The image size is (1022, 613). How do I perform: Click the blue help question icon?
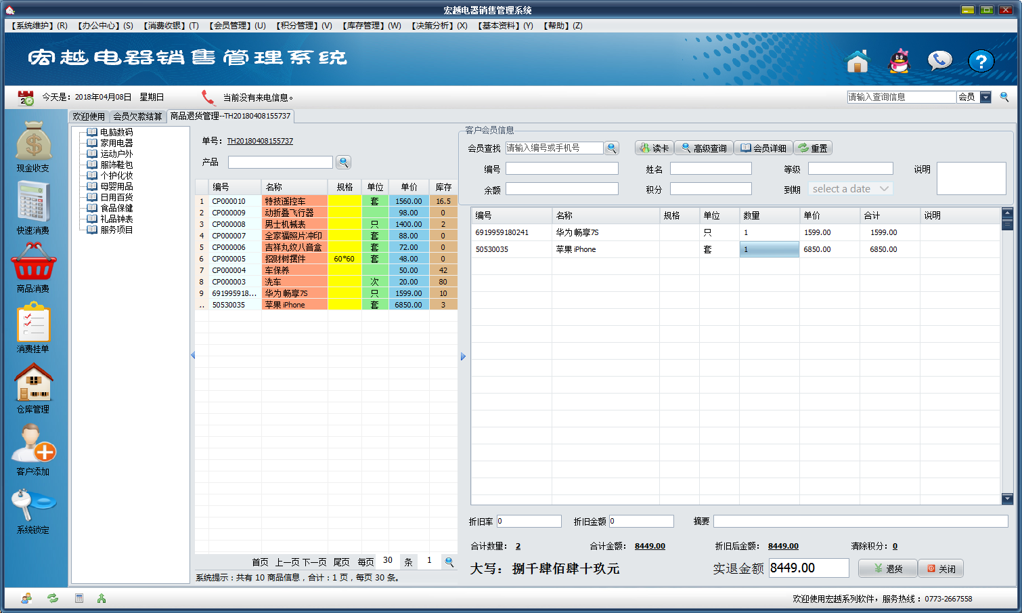click(x=981, y=62)
